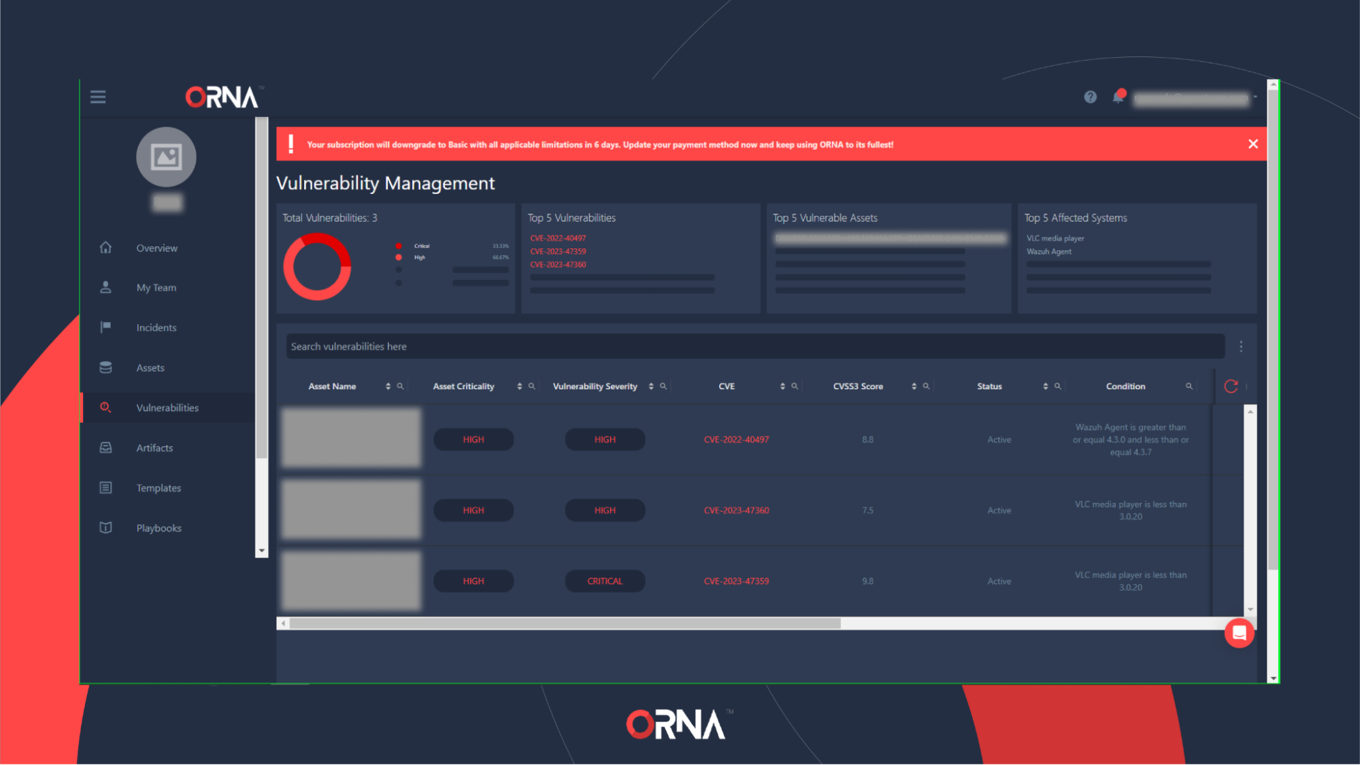Screen dimensions: 1360x765
Task: Click the Playbooks sidebar icon
Action: pos(105,527)
